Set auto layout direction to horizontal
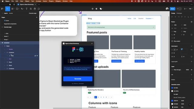The image size is (194, 109). click(x=175, y=50)
